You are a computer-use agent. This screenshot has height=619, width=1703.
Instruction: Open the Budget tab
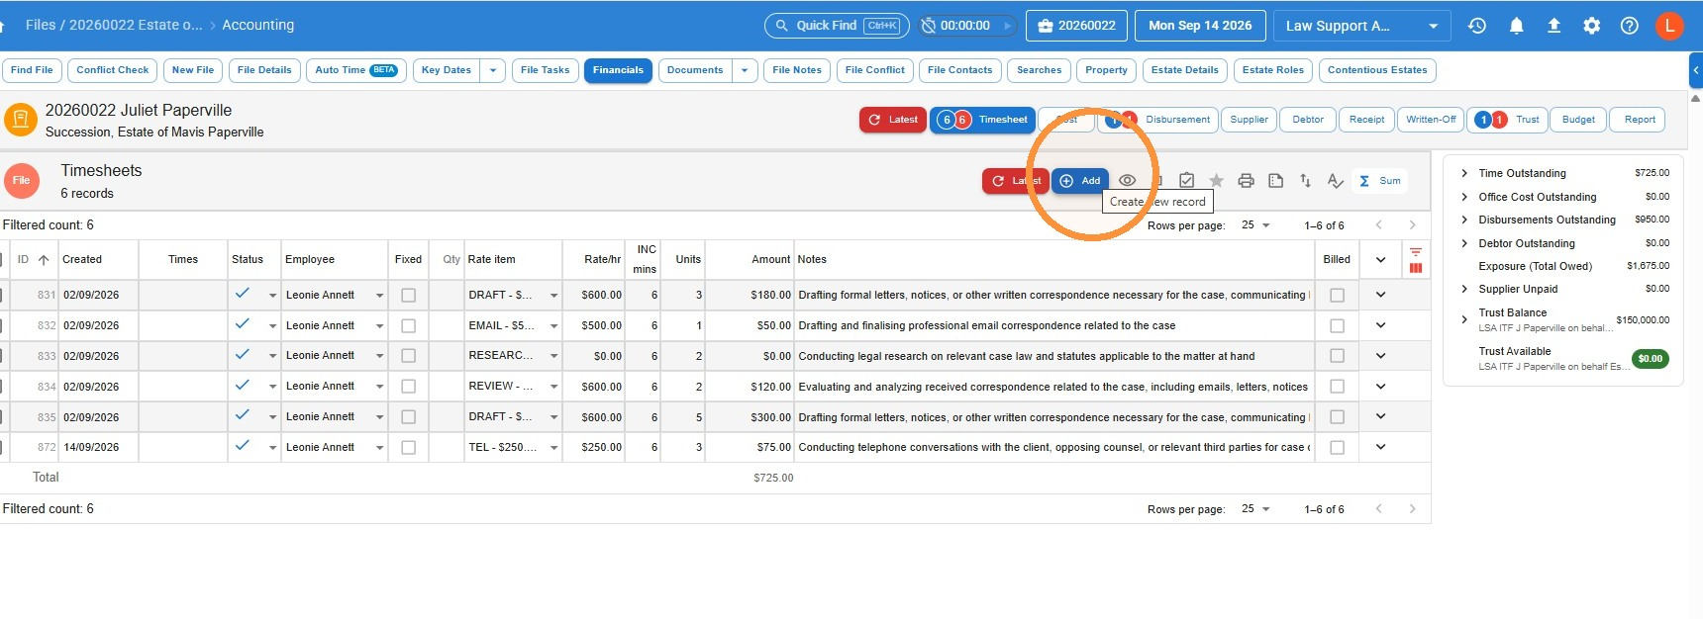tap(1578, 120)
